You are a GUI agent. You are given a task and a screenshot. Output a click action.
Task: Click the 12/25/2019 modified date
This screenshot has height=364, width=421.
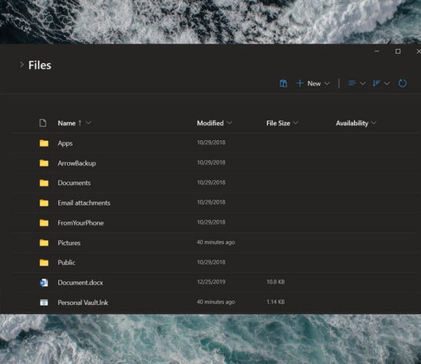(x=211, y=282)
